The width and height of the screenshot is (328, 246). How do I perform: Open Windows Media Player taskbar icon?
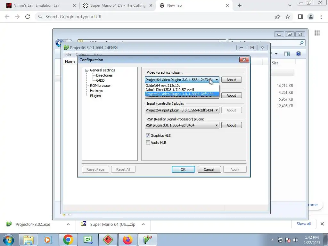(x=48, y=240)
